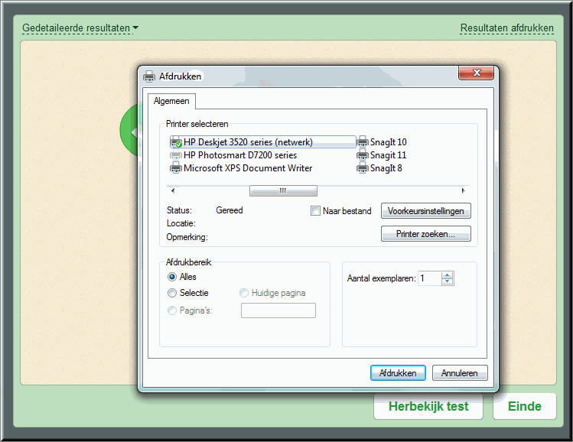The width and height of the screenshot is (573, 442).
Task: Click Printer zoeken... button
Action: (425, 234)
